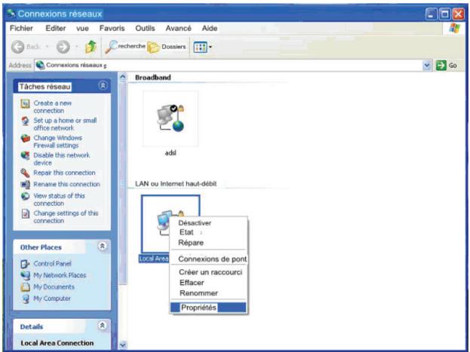Collapse the Tâches réseau panel
The height and width of the screenshot is (352, 470).
coord(103,86)
